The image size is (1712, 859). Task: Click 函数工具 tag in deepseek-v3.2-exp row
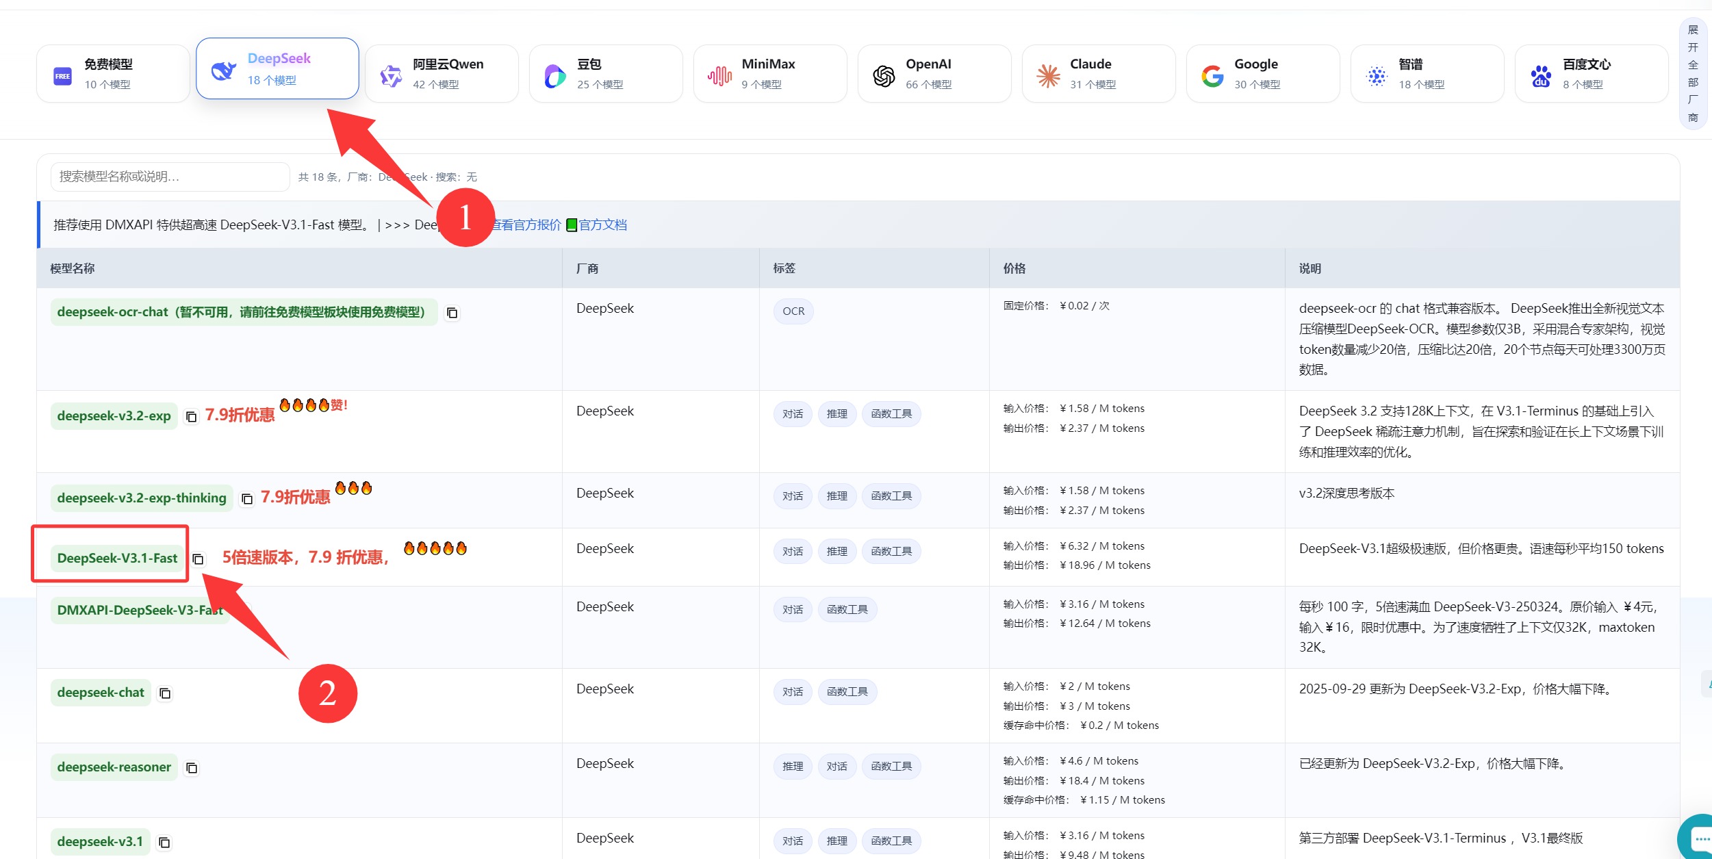(x=891, y=414)
